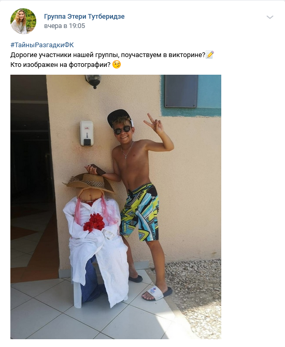Expand the post options chevron menu
285x347 pixels.
(x=270, y=17)
